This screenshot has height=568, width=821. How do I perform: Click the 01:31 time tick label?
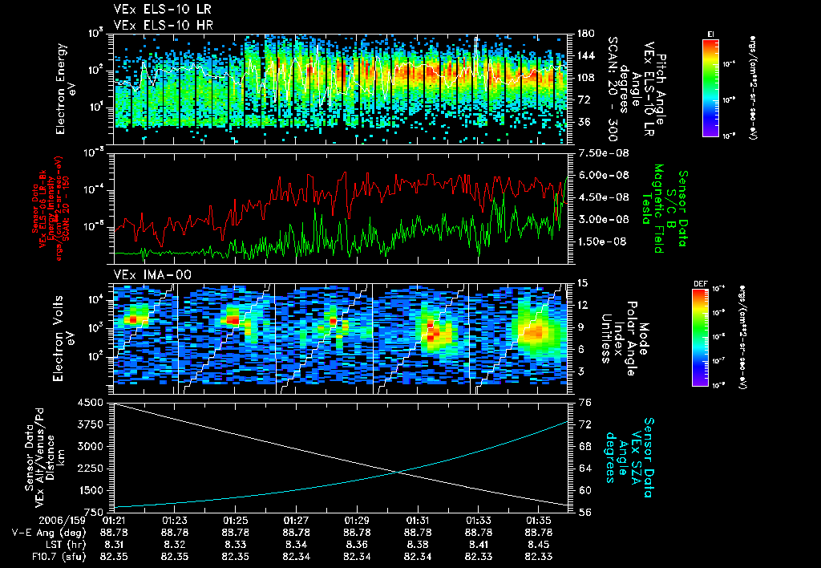point(417,521)
